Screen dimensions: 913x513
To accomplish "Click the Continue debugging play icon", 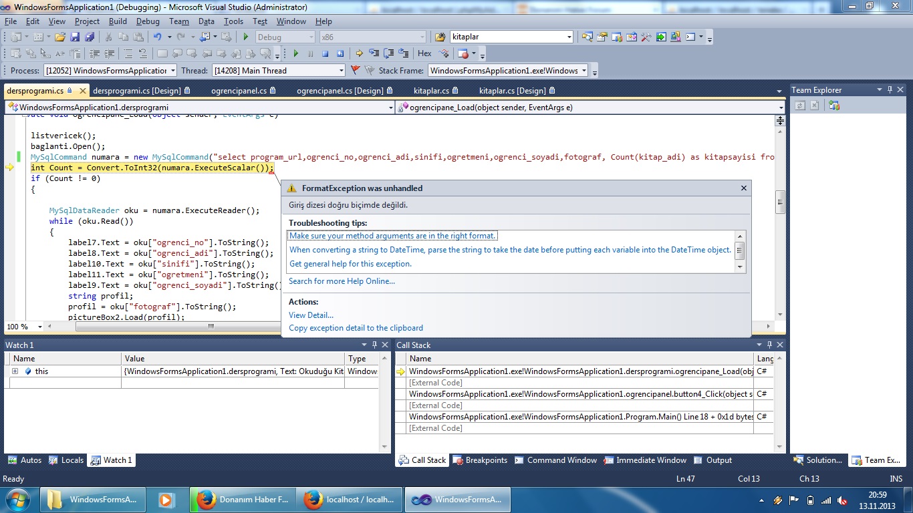I will pos(295,53).
